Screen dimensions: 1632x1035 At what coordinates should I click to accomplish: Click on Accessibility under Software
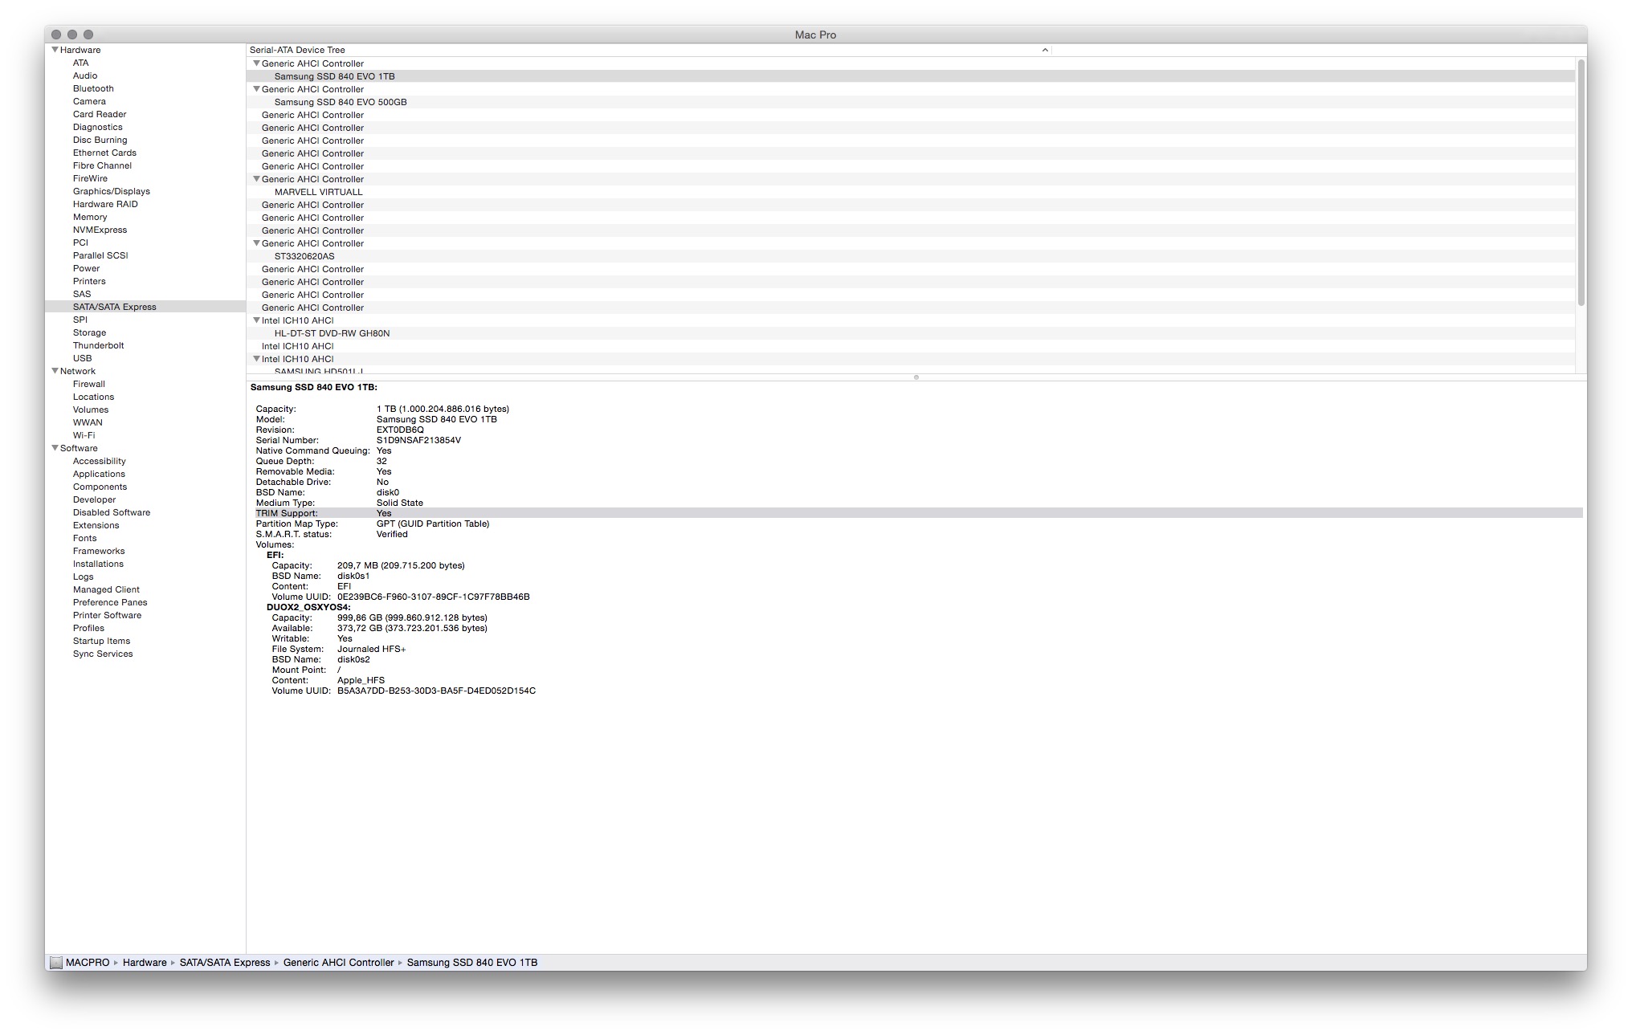click(100, 460)
